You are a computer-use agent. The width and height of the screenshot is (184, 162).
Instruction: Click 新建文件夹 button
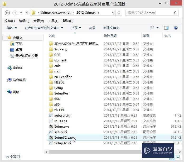click(x=111, y=28)
